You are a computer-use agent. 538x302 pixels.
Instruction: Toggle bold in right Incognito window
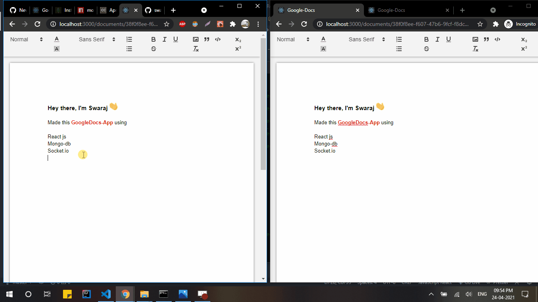(x=427, y=39)
